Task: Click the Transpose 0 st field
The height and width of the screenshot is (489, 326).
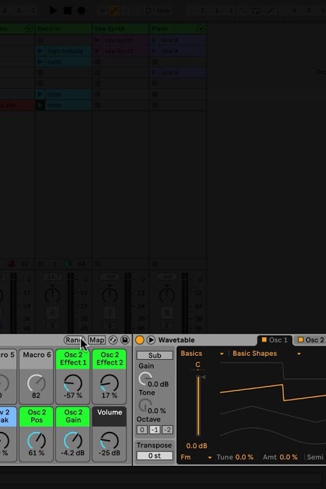Action: (x=154, y=456)
